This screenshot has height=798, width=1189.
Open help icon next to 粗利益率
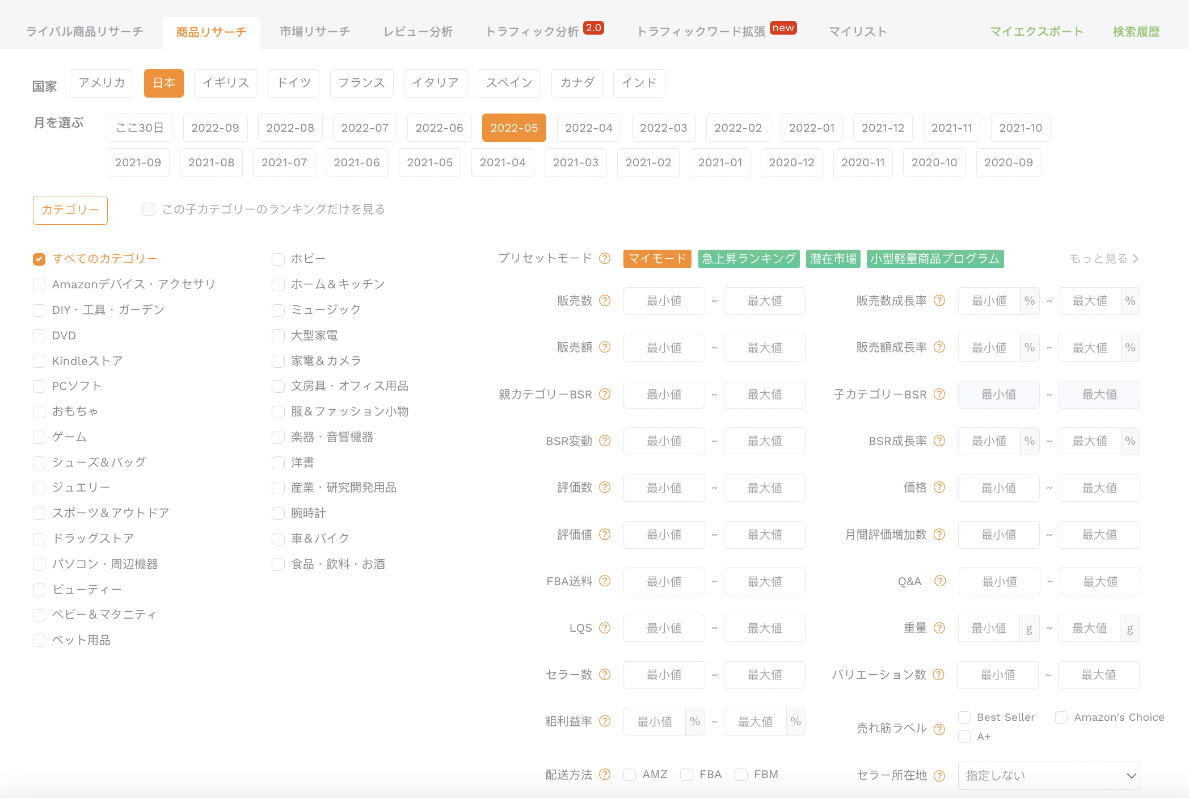[605, 721]
